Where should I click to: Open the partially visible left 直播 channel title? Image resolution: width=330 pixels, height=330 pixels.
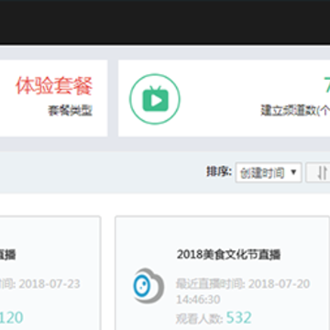8,254
